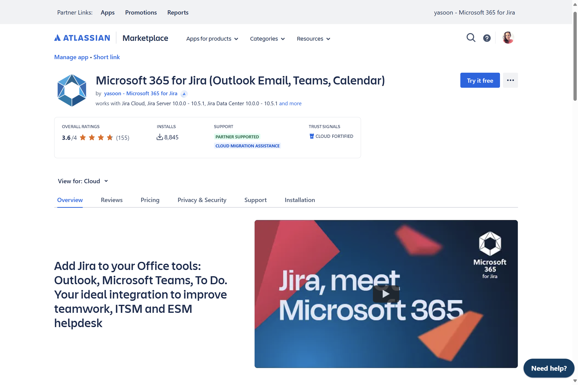Click the Atlassian logo
Image resolution: width=578 pixels, height=385 pixels.
click(82, 38)
